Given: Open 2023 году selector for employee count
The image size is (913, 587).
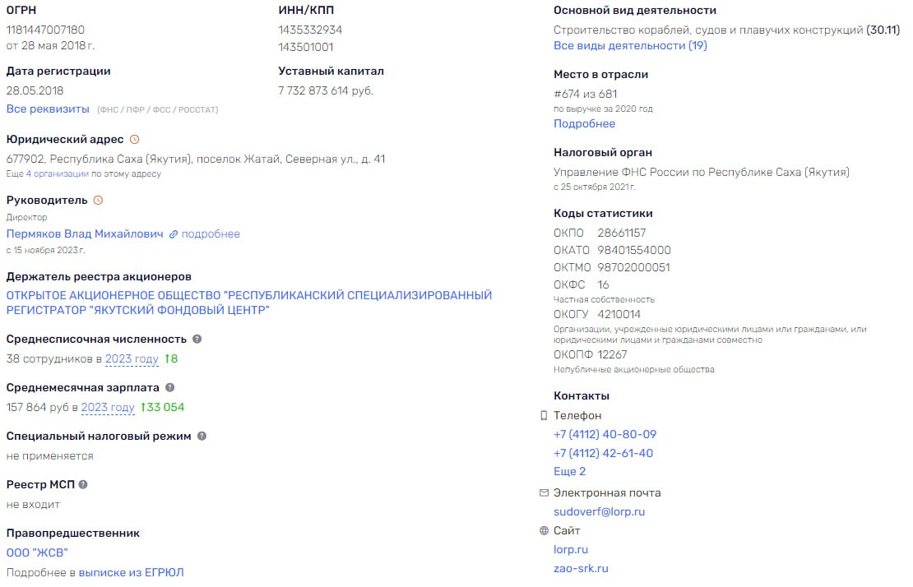Looking at the screenshot, I should pos(132,359).
